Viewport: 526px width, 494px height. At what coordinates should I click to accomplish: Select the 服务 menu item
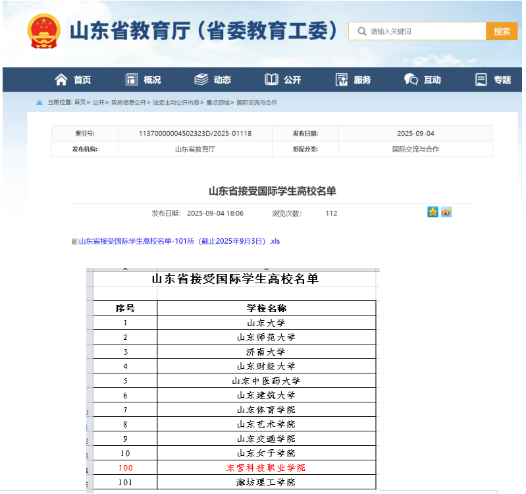pos(362,80)
